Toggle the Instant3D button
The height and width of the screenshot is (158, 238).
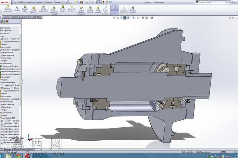115,10
